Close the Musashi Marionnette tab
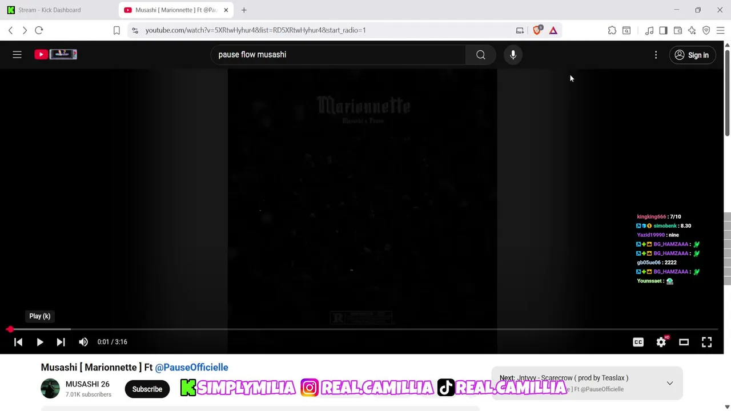 [226, 10]
